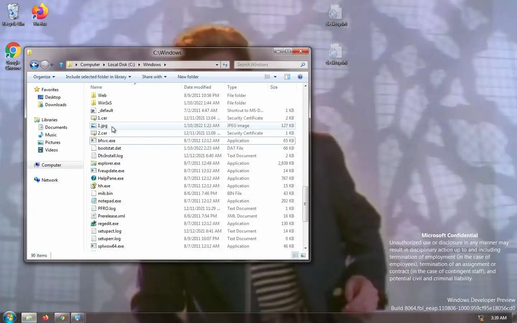Select Computer in navigation pane
The height and width of the screenshot is (323, 517).
pos(51,165)
